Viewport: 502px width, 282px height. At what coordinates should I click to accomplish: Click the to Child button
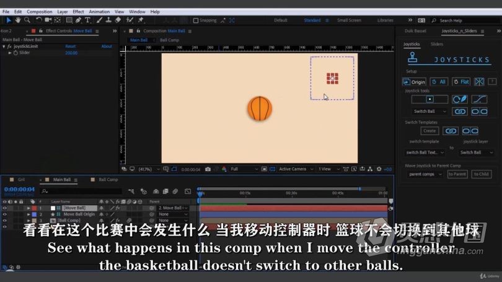(x=481, y=174)
